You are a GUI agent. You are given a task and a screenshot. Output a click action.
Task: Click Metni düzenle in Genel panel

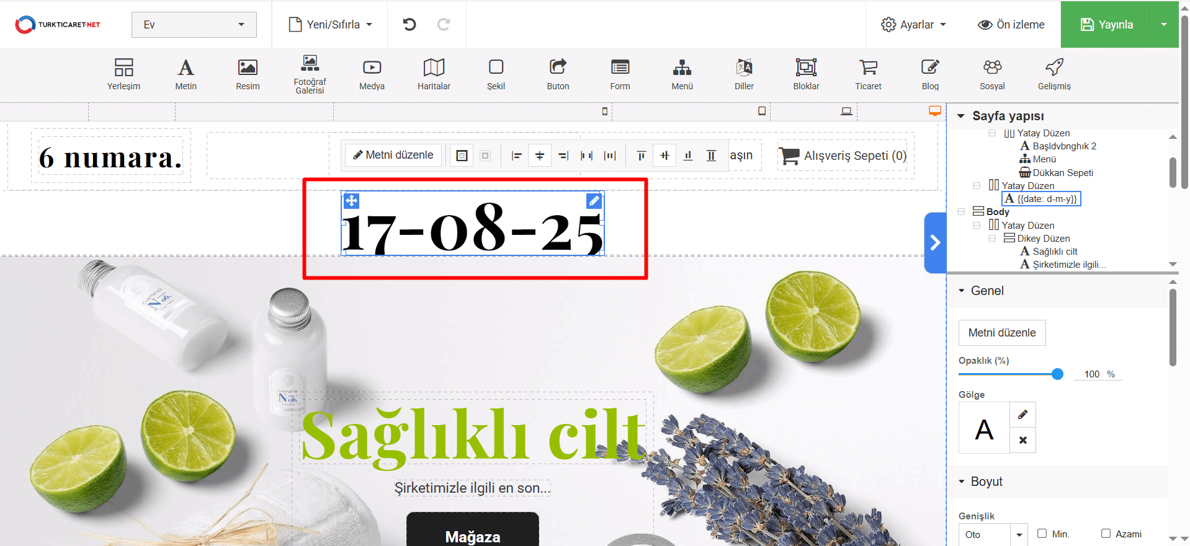[x=1002, y=333]
